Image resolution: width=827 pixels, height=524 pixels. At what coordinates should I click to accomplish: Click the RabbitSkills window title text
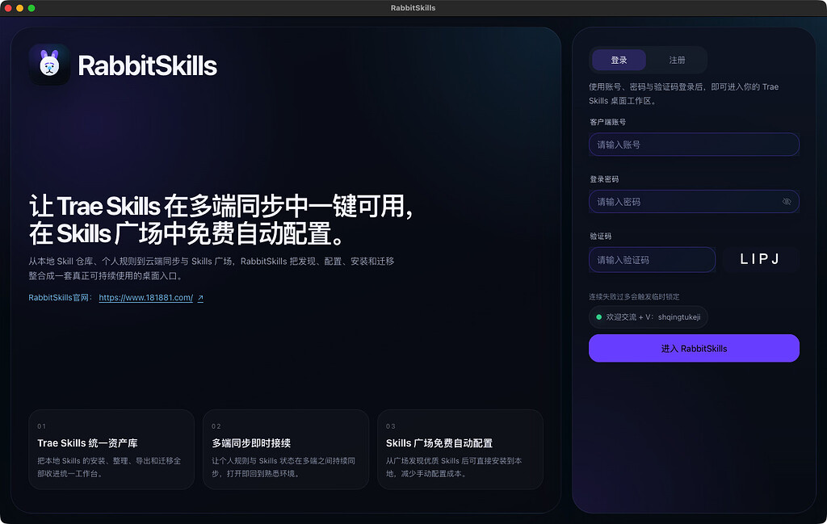[x=413, y=8]
